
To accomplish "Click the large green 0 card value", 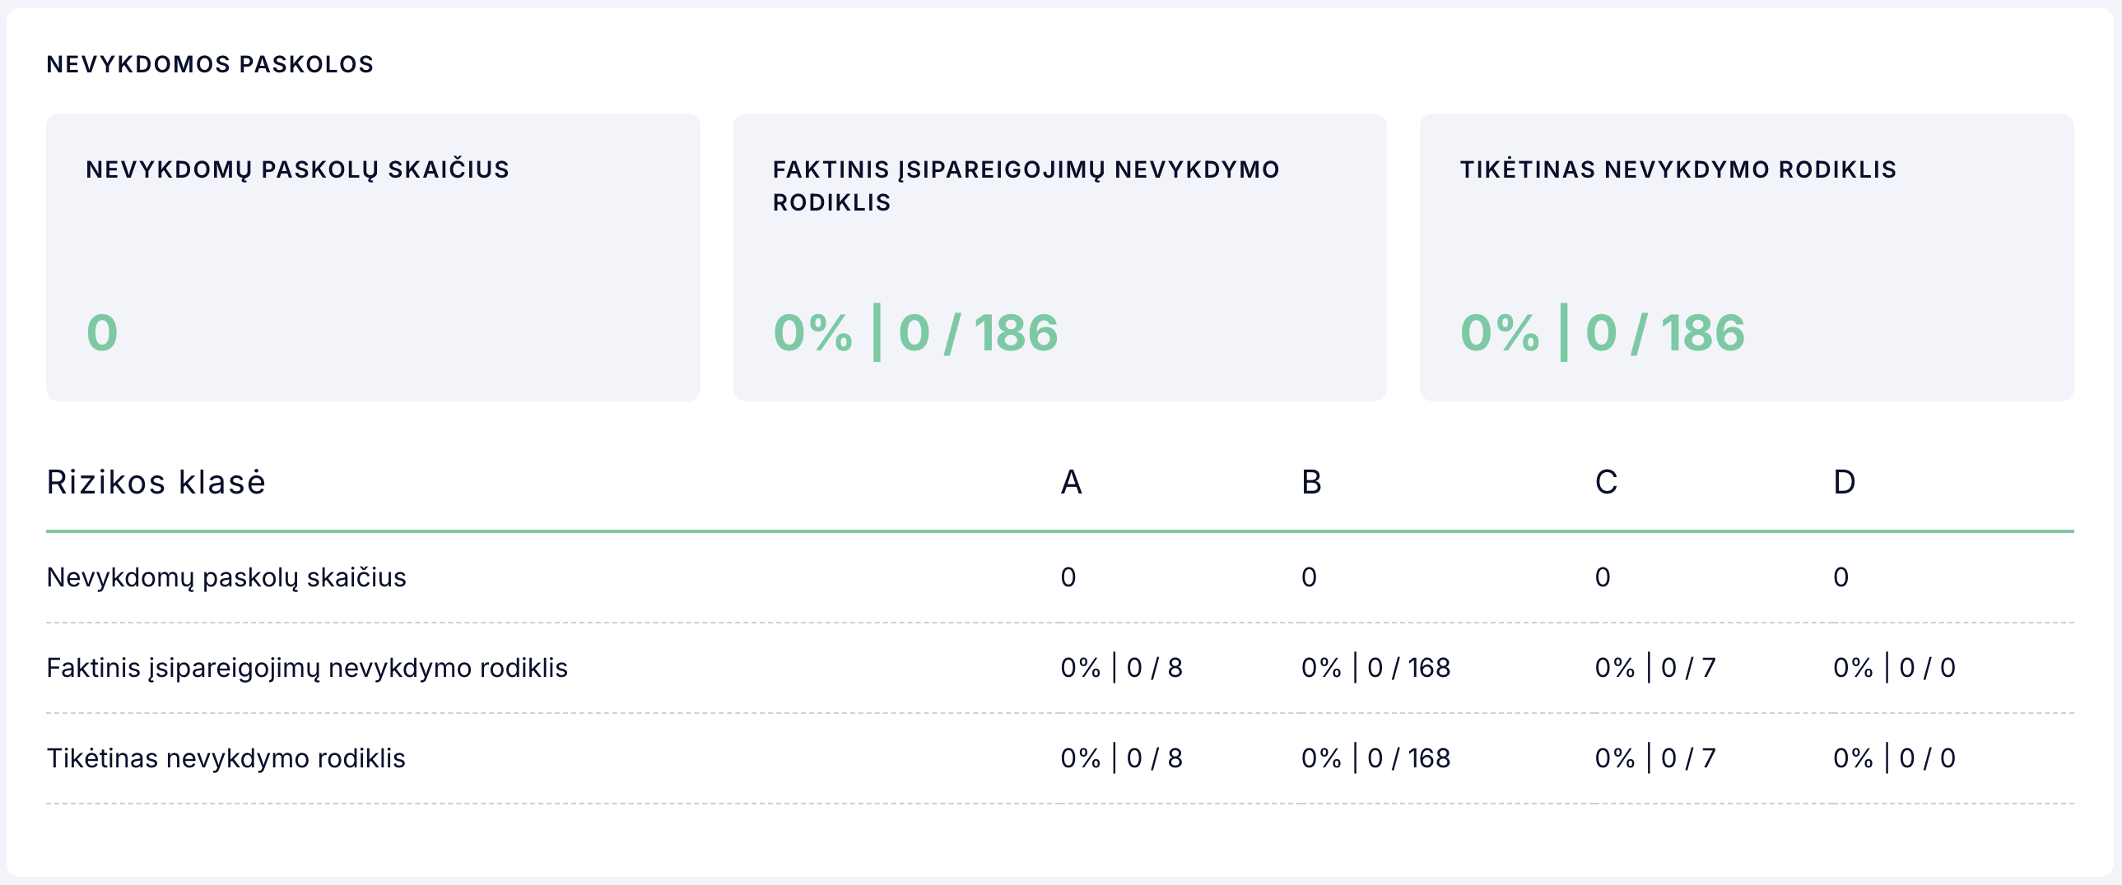I will pyautogui.click(x=102, y=333).
